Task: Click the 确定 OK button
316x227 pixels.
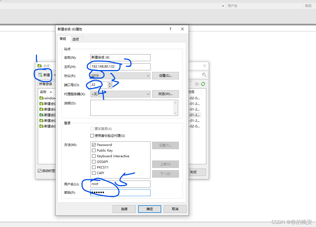Action: pyautogui.click(x=149, y=209)
